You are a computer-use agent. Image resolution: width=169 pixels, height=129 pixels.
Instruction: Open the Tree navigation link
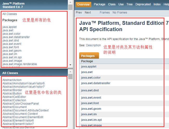pos(129,4)
